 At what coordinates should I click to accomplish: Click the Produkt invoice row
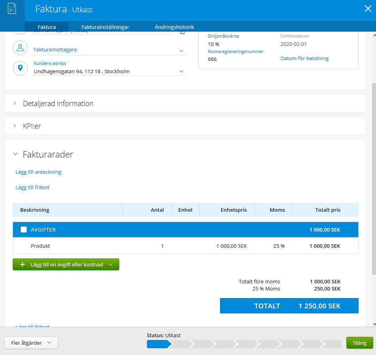pyautogui.click(x=186, y=246)
